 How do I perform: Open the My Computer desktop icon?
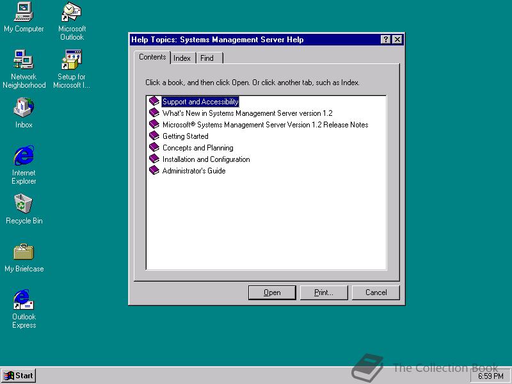click(24, 17)
